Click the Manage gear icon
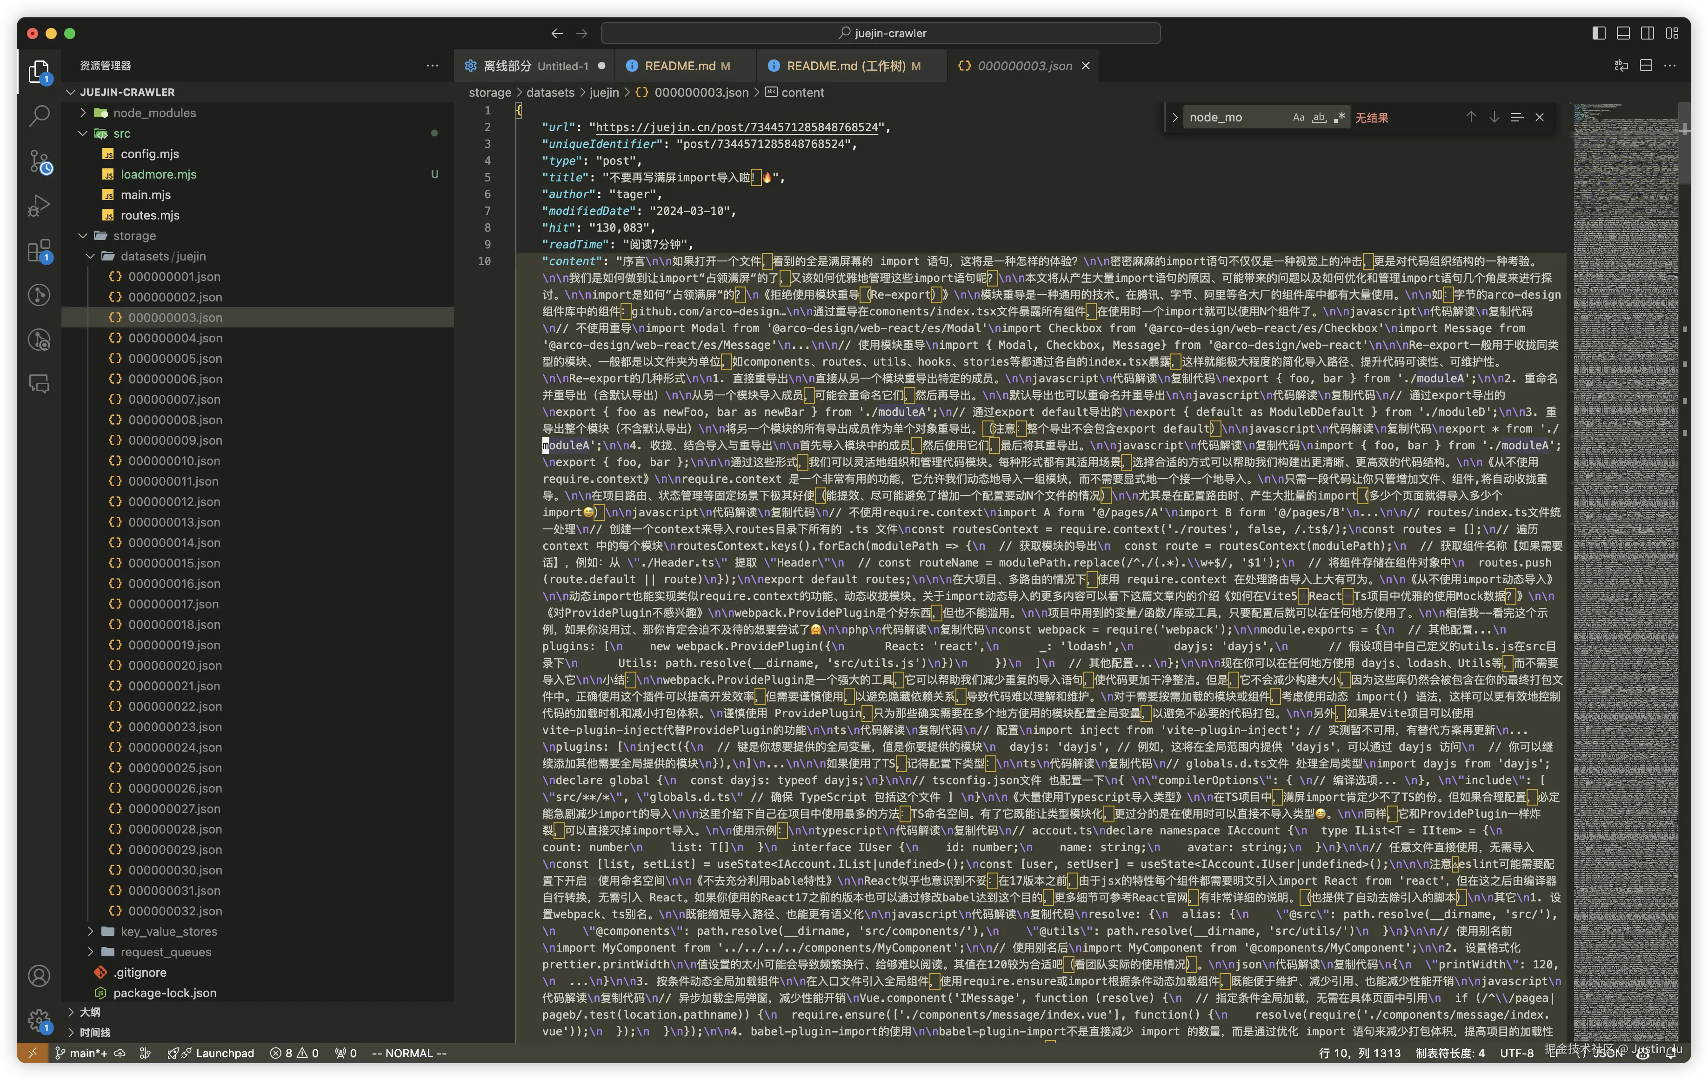Viewport: 1708px width, 1080px height. (x=39, y=1020)
